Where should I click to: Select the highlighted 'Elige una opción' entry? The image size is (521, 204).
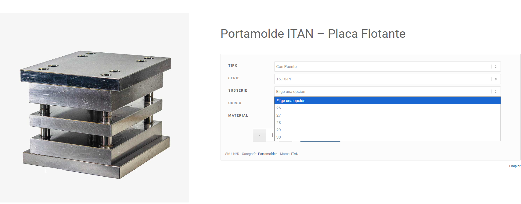coord(387,101)
